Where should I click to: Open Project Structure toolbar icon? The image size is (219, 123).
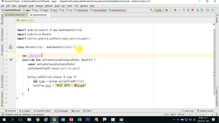[x=207, y=10]
